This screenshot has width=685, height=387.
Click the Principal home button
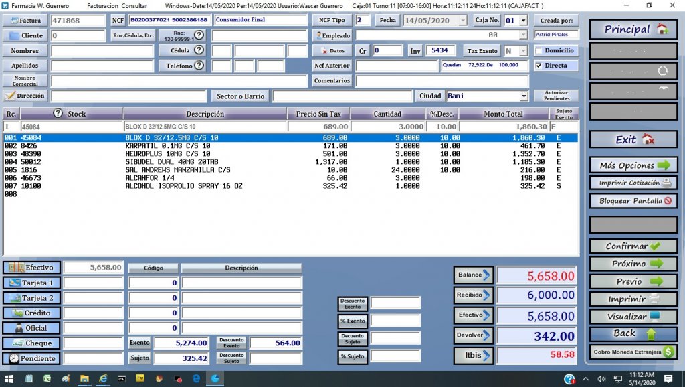(x=633, y=29)
